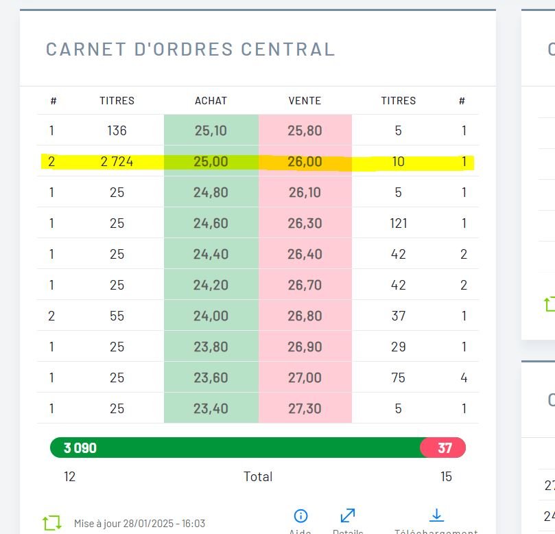Click the green 3 090 buy volume bar
Viewport: 555px width, 534px height.
235,448
